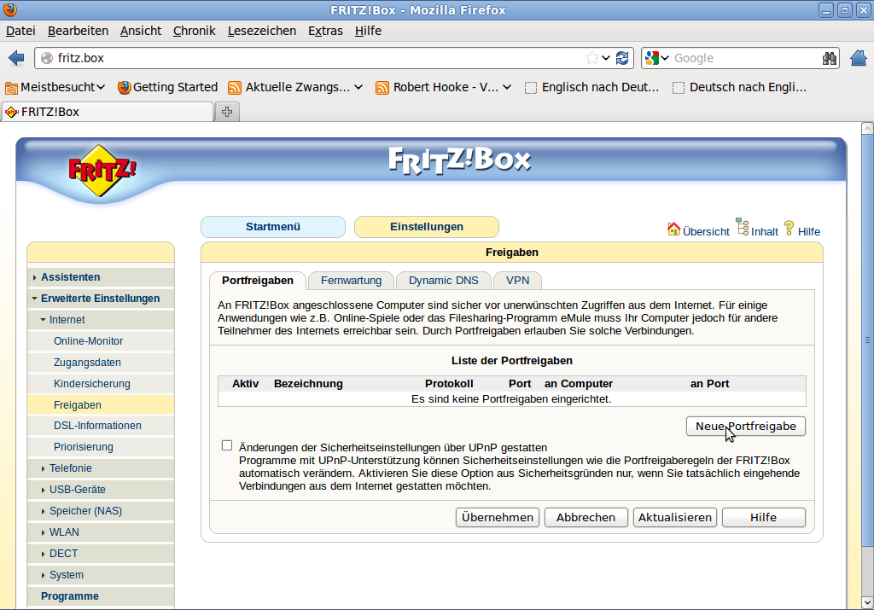The height and width of the screenshot is (610, 874).
Task: Click the Hilfe question mark icon
Action: (789, 228)
